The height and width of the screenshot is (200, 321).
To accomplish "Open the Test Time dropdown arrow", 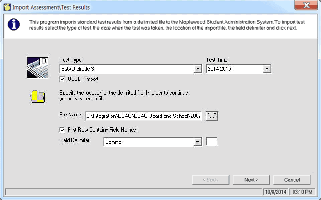I will pyautogui.click(x=267, y=69).
